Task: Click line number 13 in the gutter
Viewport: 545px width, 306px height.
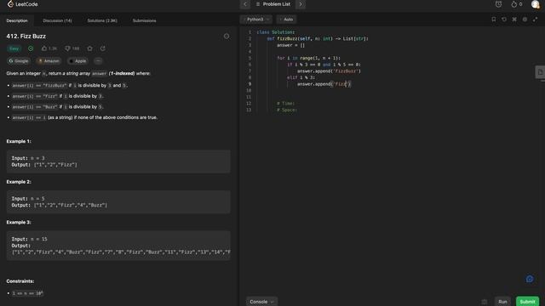Action: tap(249, 110)
